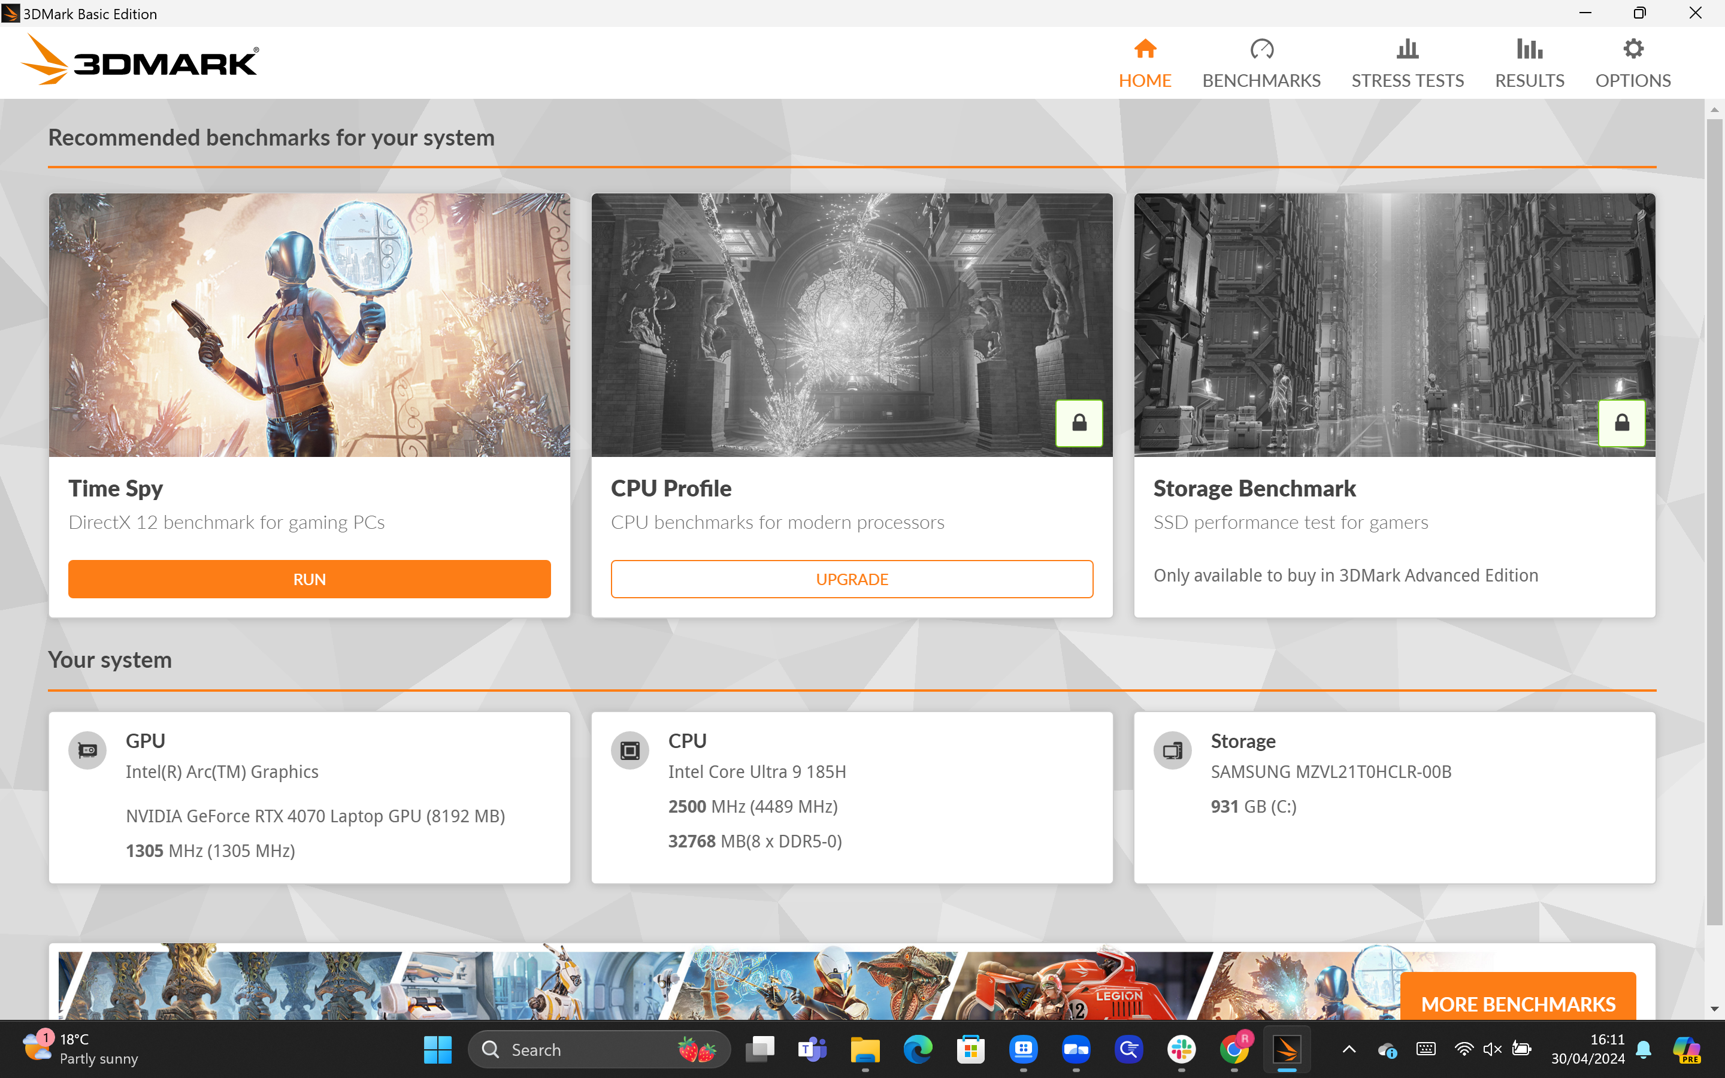
Task: Click 'DirectX 12 benchmark for gaming PCs' text
Action: (226, 523)
